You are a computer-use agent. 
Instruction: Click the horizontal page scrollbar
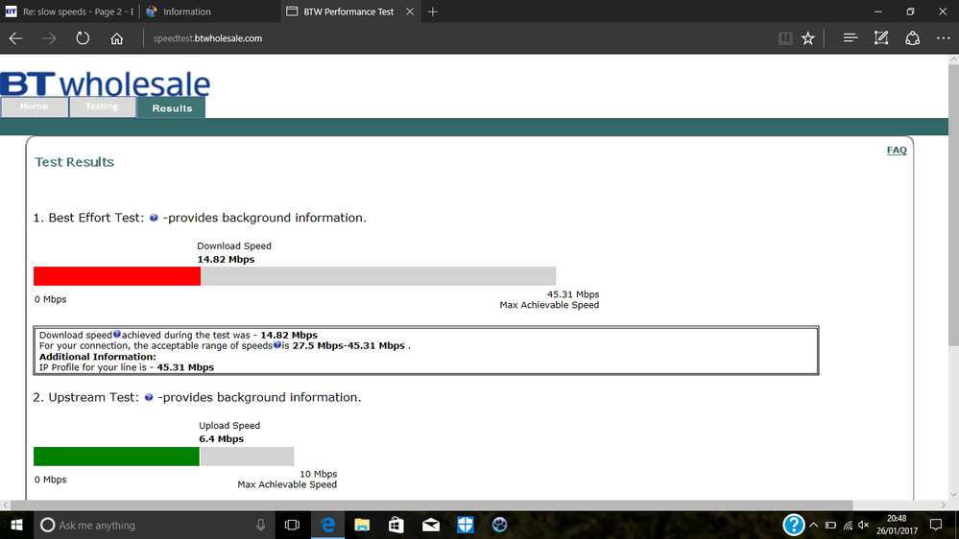431,505
